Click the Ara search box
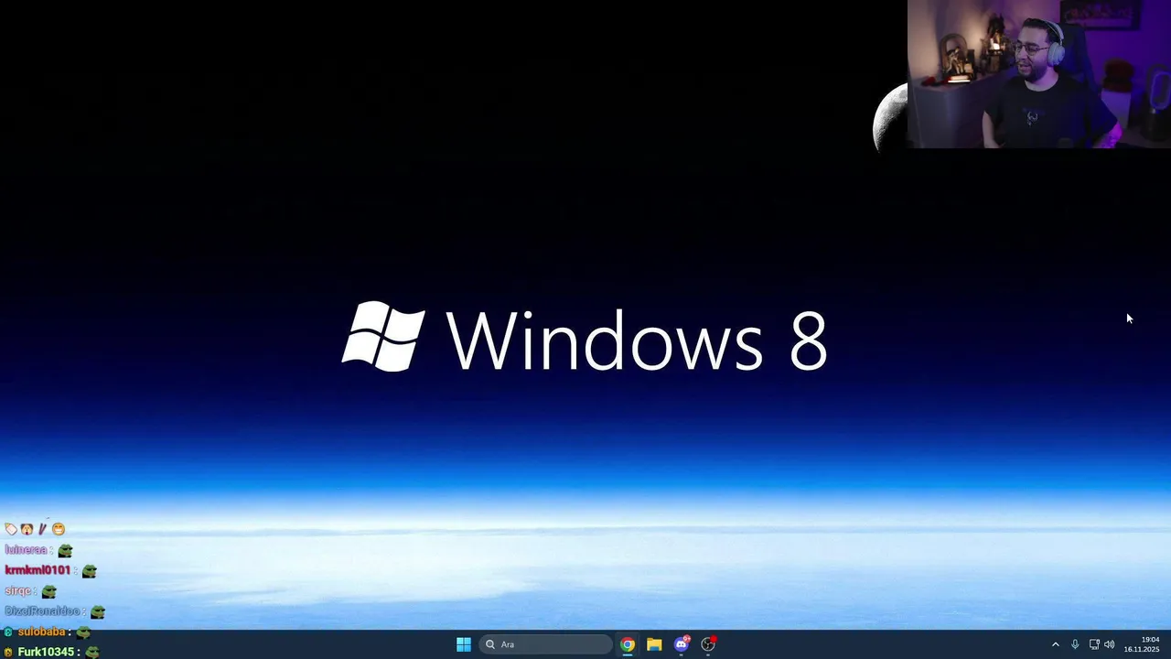 pyautogui.click(x=546, y=644)
